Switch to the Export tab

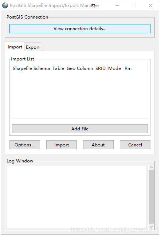click(33, 47)
